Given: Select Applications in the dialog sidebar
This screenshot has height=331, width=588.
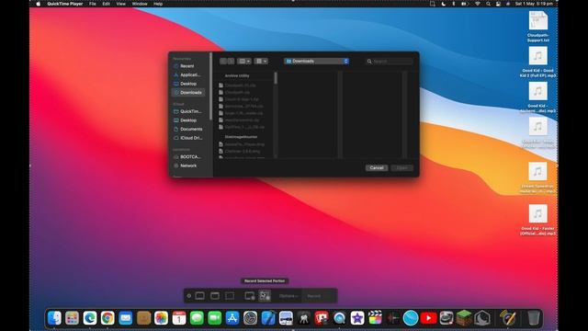Looking at the screenshot, I should point(188,74).
